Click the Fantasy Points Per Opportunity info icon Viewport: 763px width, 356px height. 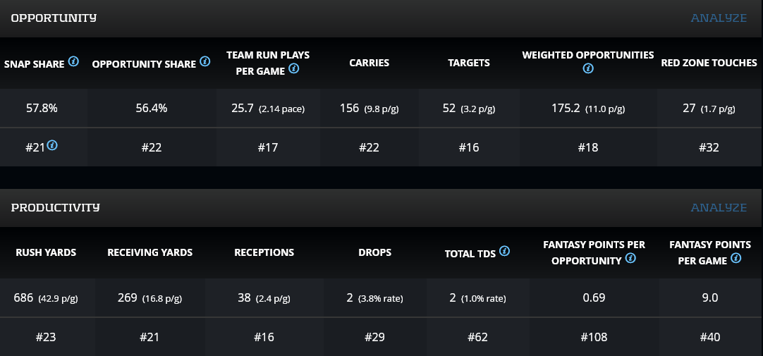[x=630, y=258]
